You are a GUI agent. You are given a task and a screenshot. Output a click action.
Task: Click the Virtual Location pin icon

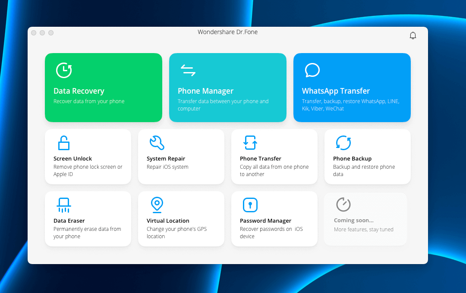click(x=157, y=205)
